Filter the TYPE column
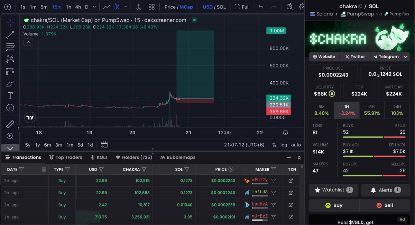 67,169
